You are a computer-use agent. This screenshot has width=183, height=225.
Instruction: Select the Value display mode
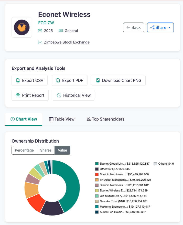point(62,150)
